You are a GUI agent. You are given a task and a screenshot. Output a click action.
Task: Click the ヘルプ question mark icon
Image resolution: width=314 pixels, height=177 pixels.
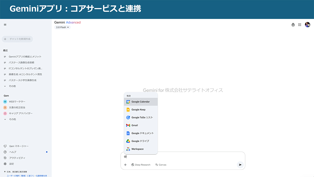tap(5, 152)
